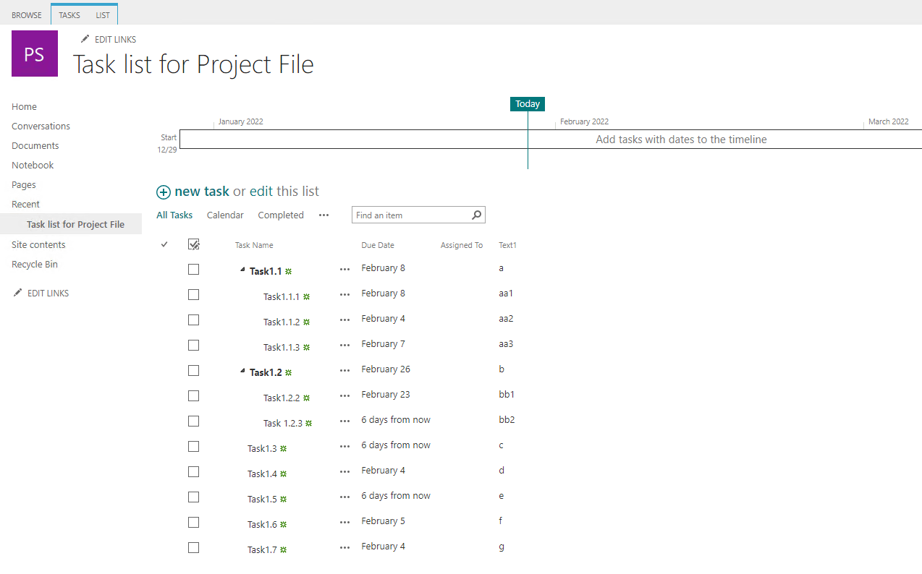Open Notebook in the sidebar
The image size is (922, 574).
pos(33,165)
